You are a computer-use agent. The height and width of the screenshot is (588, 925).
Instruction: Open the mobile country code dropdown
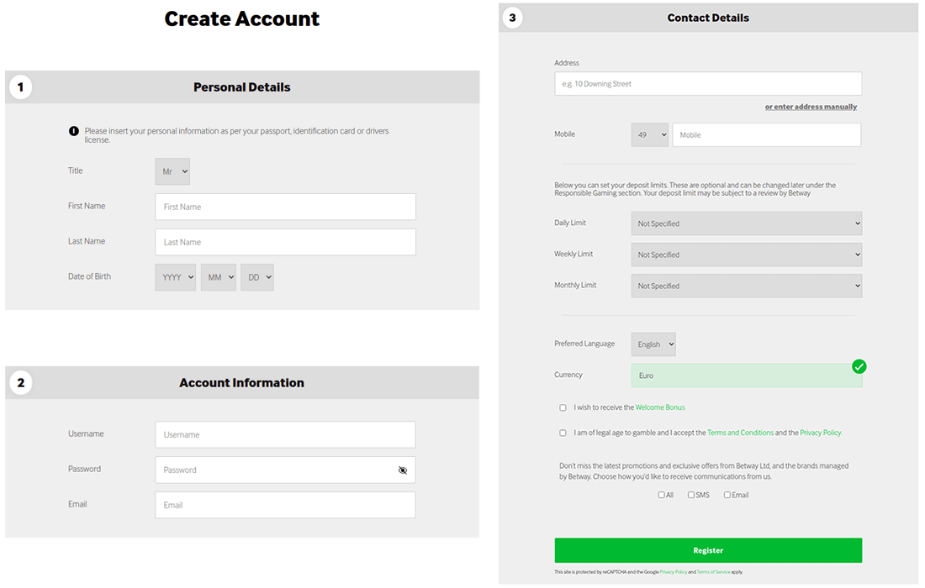649,135
